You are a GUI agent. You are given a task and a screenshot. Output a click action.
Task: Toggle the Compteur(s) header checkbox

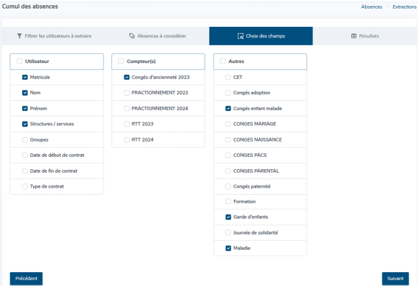(121, 61)
